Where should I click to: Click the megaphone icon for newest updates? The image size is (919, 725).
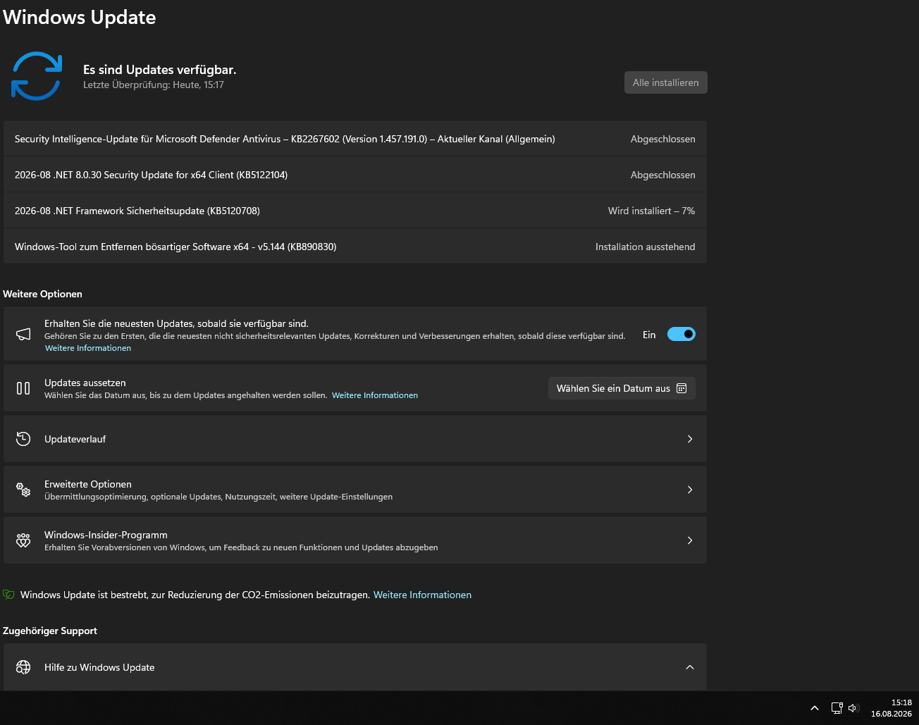tap(23, 335)
